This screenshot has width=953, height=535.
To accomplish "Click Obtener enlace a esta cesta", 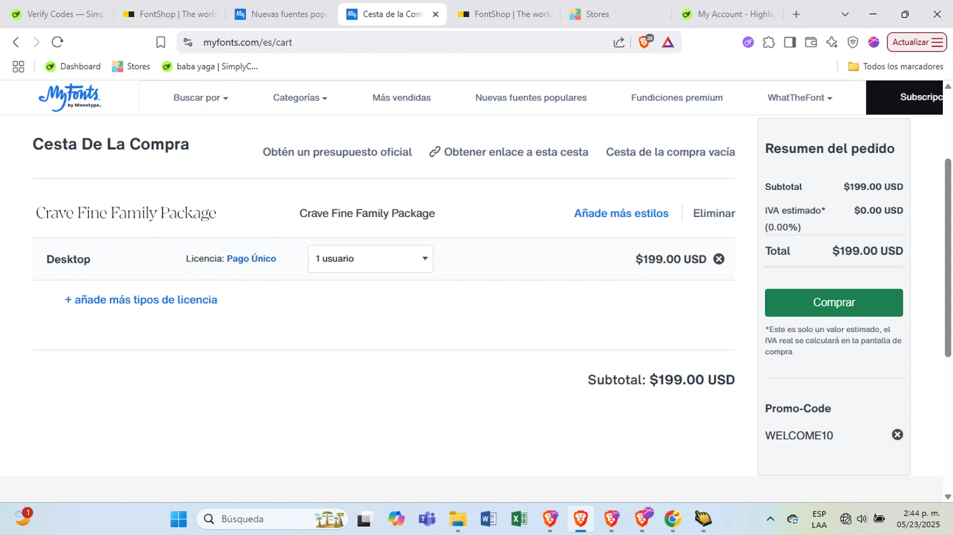I will [508, 152].
